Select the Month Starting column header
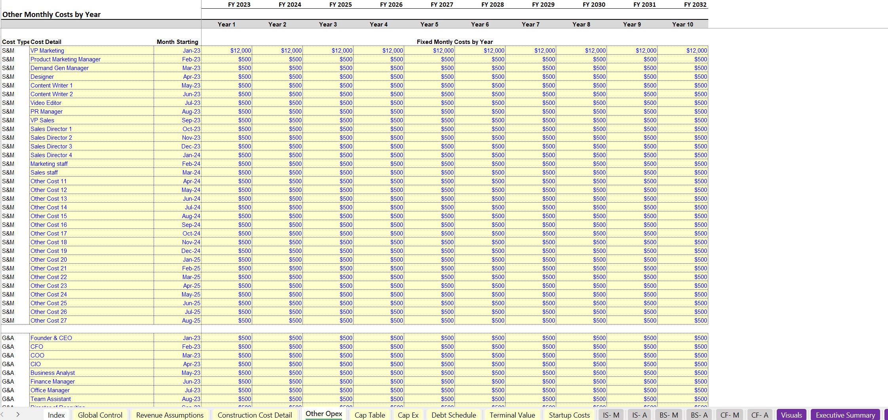 (177, 42)
